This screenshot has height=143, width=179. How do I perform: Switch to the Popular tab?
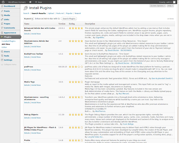point(69,13)
